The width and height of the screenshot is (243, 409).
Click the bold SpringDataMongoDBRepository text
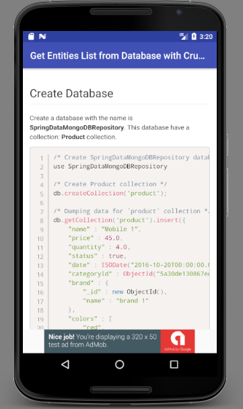pos(77,127)
